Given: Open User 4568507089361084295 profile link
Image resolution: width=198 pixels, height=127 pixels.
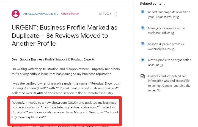Looking at the screenshot, I should pyautogui.click(x=40, y=14).
